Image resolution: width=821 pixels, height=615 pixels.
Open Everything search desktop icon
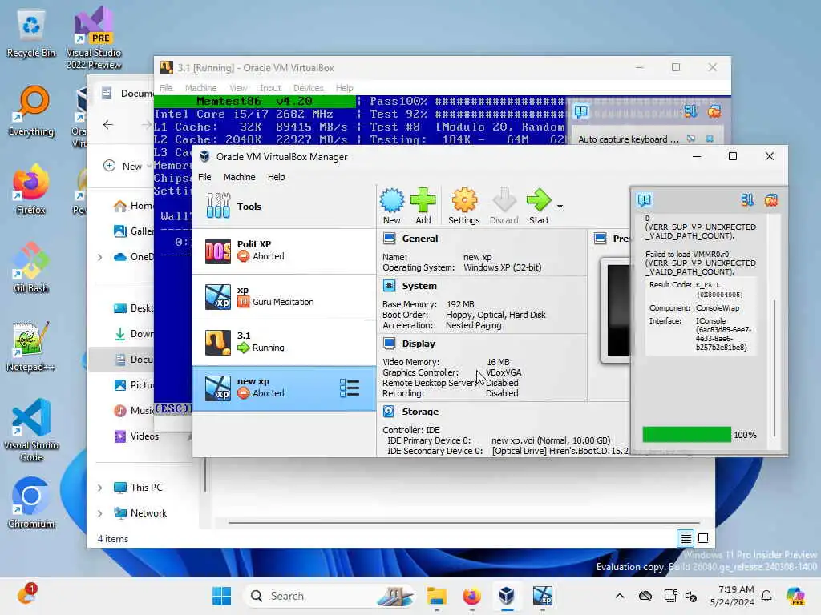click(x=31, y=112)
